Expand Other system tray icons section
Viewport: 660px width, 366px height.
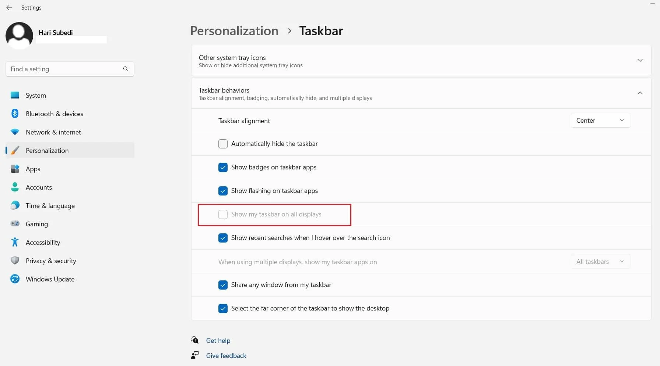pyautogui.click(x=640, y=60)
